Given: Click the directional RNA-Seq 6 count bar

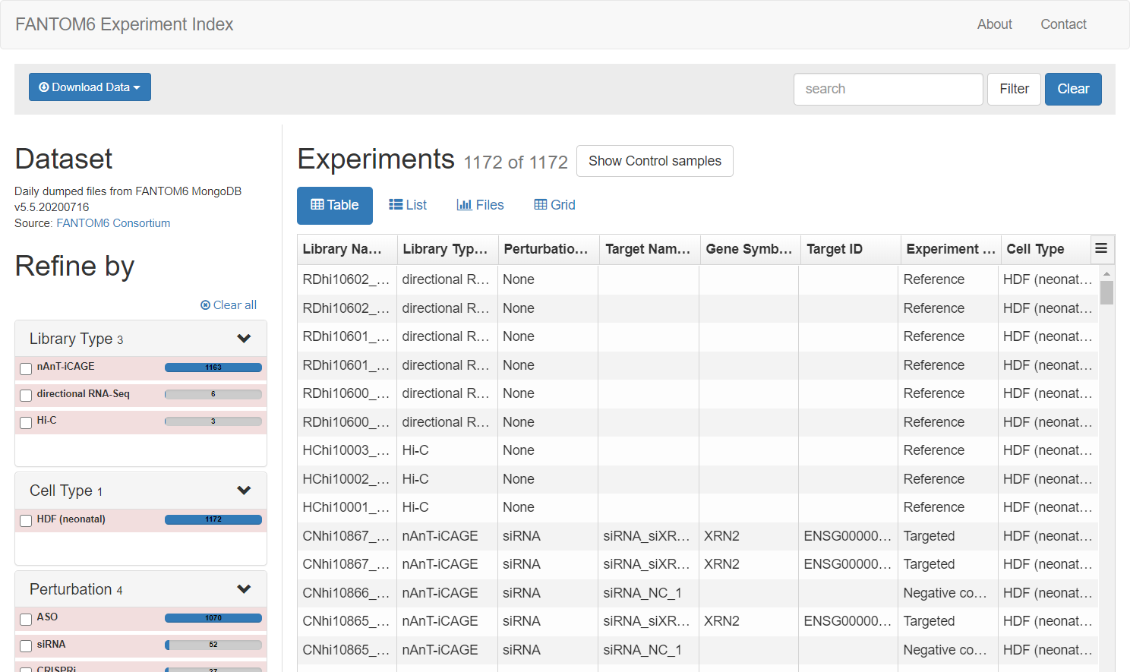Looking at the screenshot, I should point(213,394).
